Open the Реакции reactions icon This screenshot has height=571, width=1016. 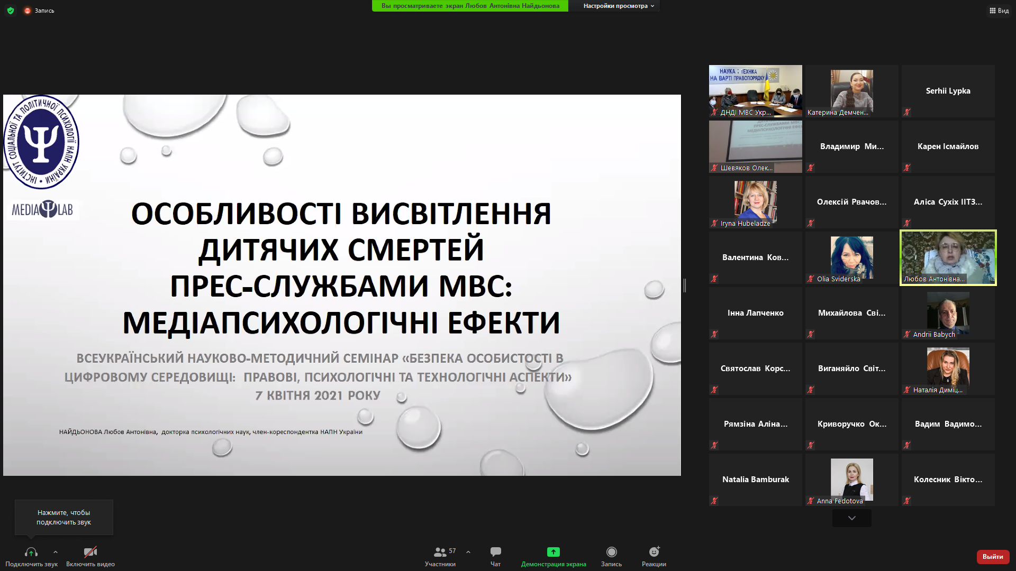[654, 552]
